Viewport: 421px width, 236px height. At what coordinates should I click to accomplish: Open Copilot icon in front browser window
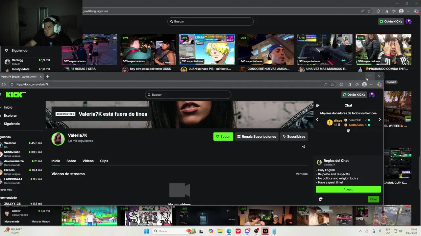379,85
